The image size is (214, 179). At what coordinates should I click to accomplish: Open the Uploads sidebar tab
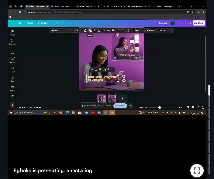click(12, 70)
